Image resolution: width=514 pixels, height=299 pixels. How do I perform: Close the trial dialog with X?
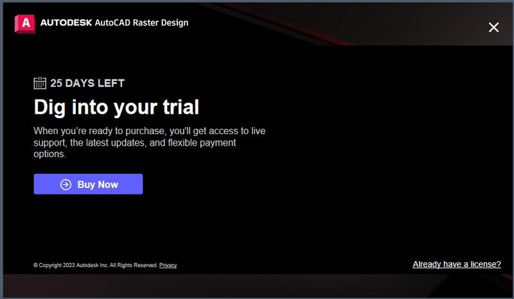coord(493,27)
